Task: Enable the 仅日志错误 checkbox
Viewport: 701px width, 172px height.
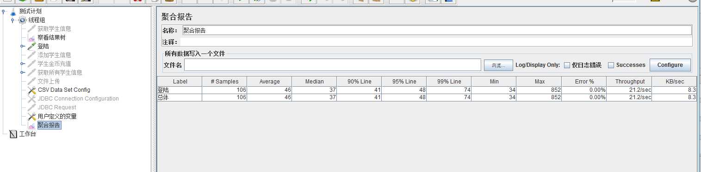Action: tap(567, 65)
